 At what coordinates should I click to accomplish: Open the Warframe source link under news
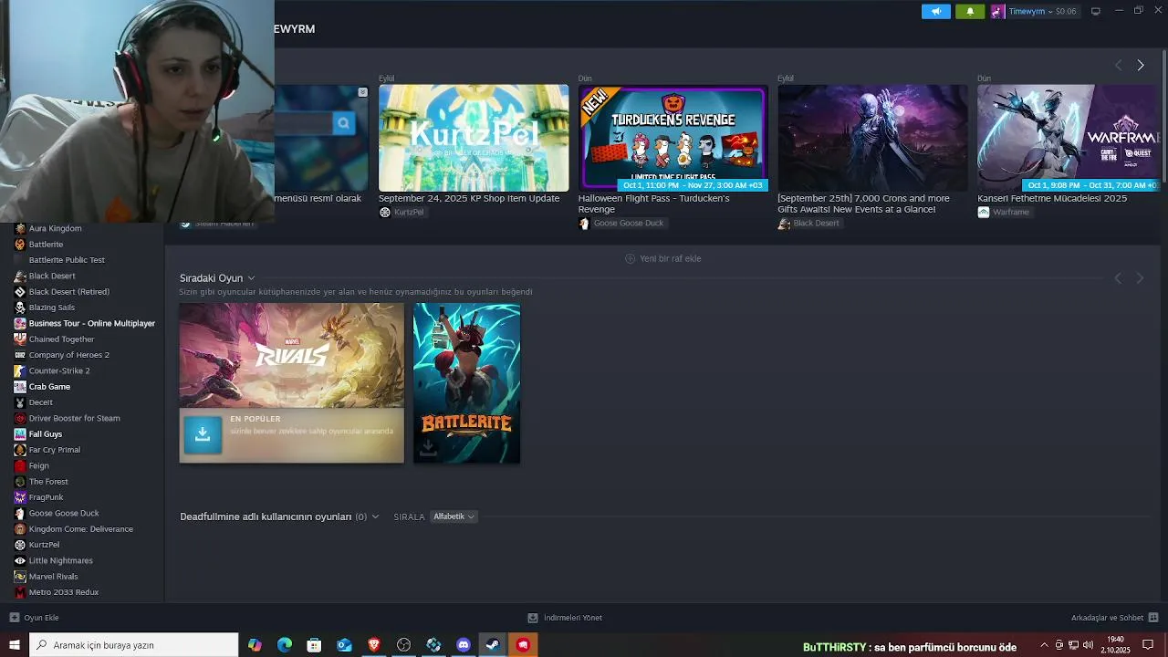coord(1004,212)
